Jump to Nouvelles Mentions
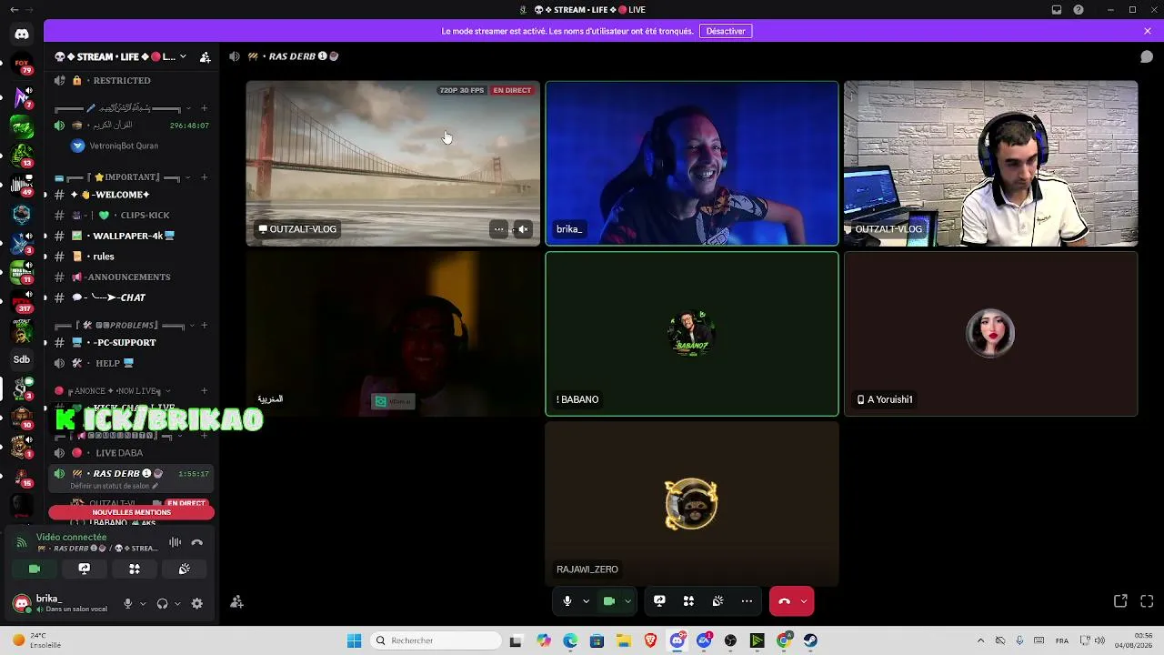 tap(132, 512)
